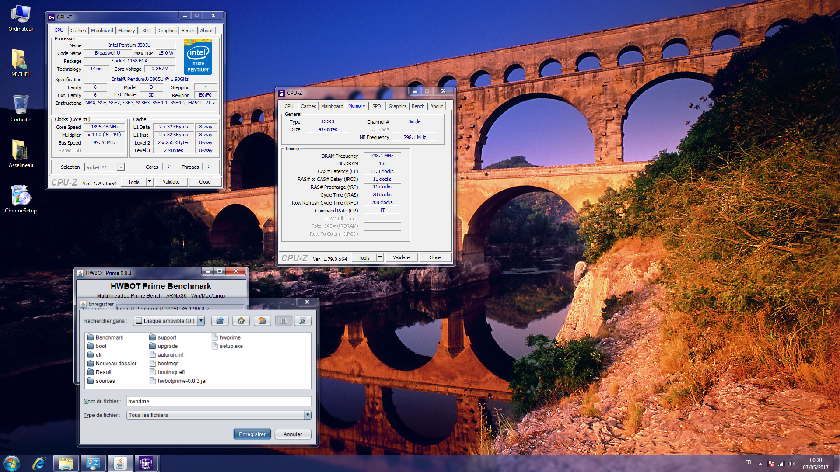840x472 pixels.
Task: Select the bootmgr file in list
Action: pyautogui.click(x=164, y=364)
